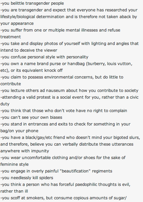Click the word "duty" on its own line
The height and width of the screenshot is (202, 143).
click(5, 104)
